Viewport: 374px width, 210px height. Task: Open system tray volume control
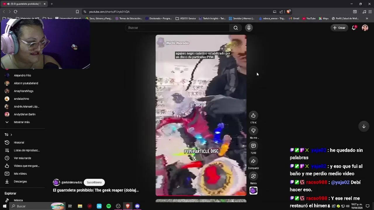click(x=347, y=206)
